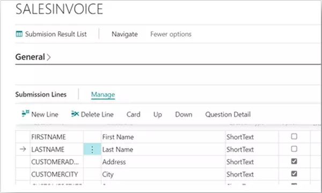The image size is (322, 193).
Task: Click the Last Name description cell
Action: click(x=163, y=150)
